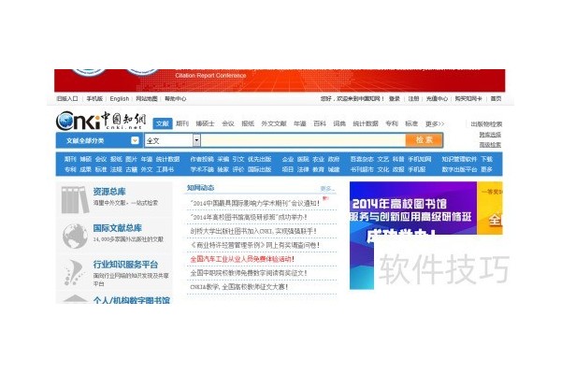Open 个人/机构数字图书馆 heading link
Image resolution: width=561 pixels, height=374 pixels.
pos(131,300)
